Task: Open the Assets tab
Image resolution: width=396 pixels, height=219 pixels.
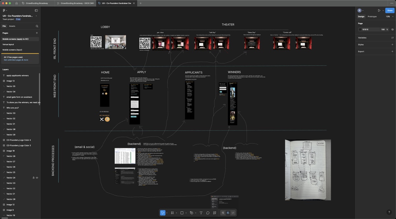Action: [x=12, y=26]
